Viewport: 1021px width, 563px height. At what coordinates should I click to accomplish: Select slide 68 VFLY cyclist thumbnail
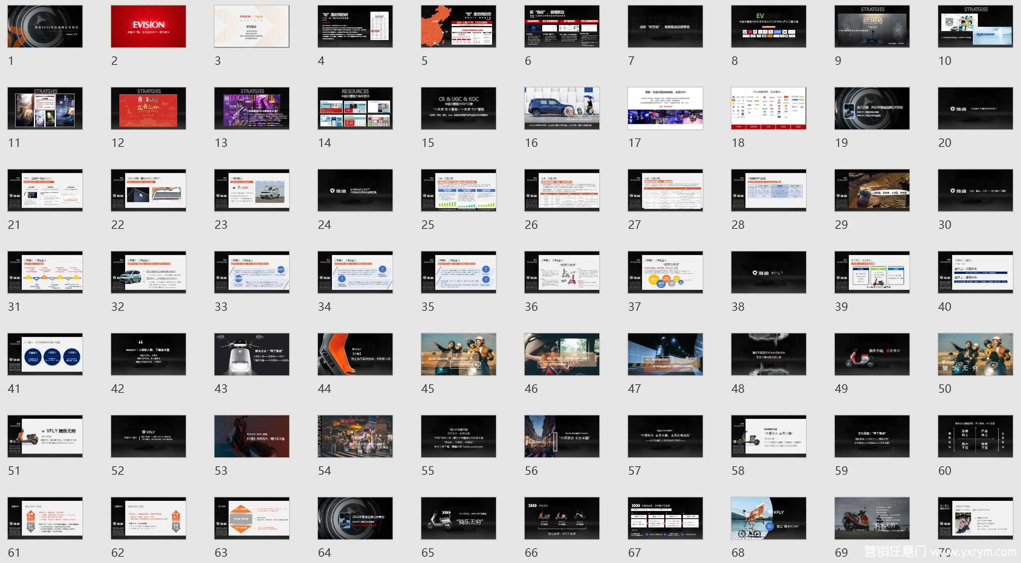(x=769, y=519)
